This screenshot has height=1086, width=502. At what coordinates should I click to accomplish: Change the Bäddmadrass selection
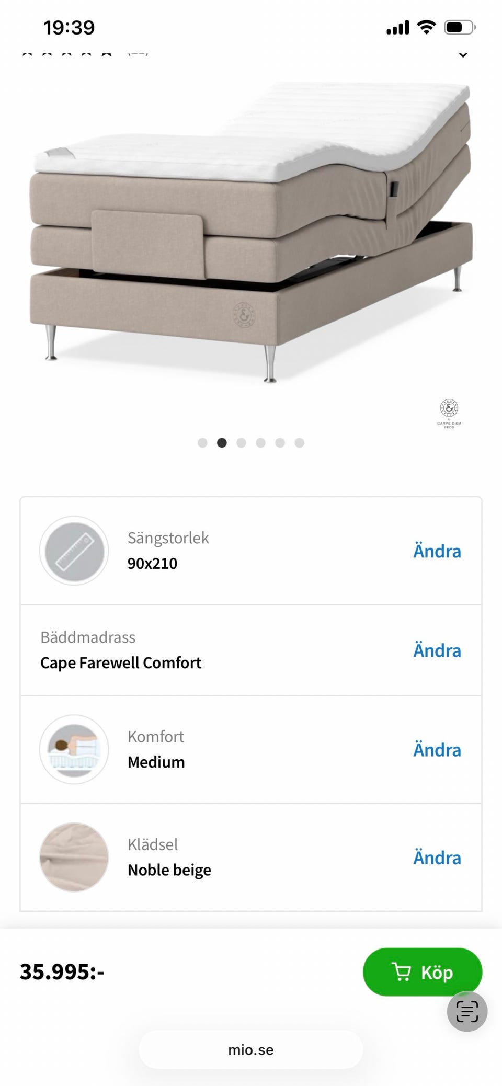[x=437, y=650]
